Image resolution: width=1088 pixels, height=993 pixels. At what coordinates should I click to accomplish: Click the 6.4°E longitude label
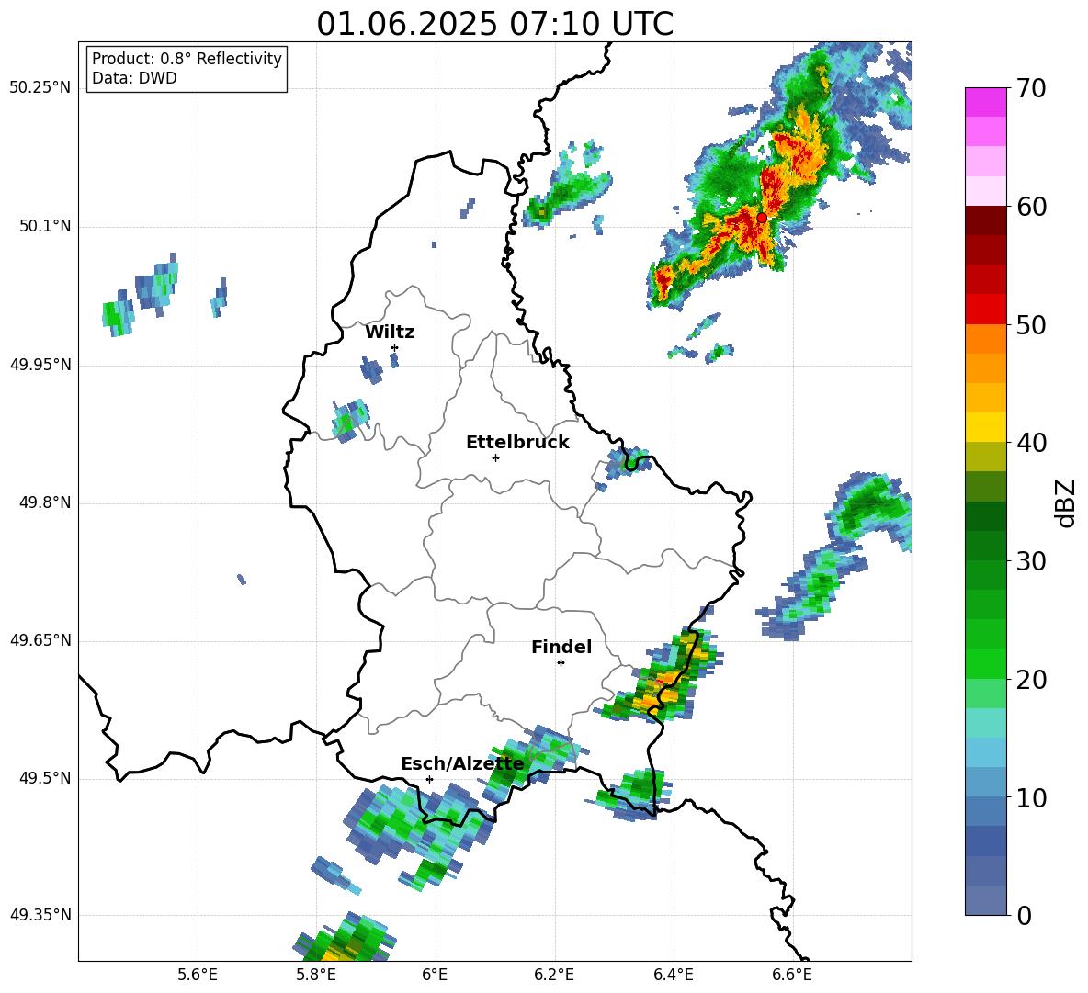(673, 975)
